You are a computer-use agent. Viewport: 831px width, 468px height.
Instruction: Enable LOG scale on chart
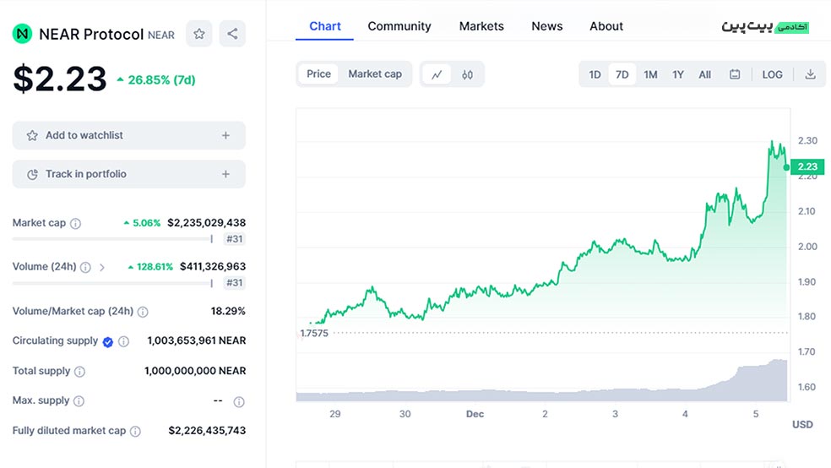[x=772, y=74]
